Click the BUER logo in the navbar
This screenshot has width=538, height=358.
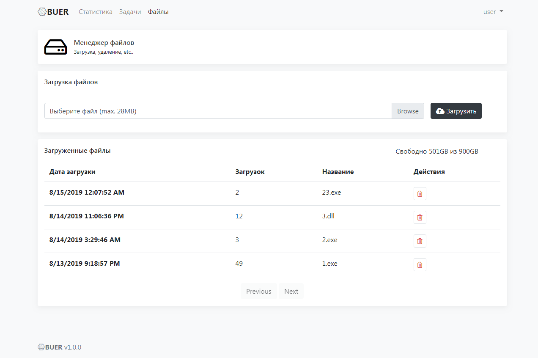click(53, 12)
